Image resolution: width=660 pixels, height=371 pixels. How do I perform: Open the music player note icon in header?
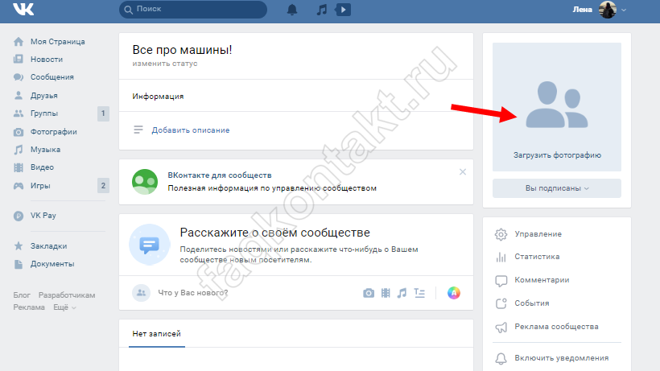click(322, 10)
